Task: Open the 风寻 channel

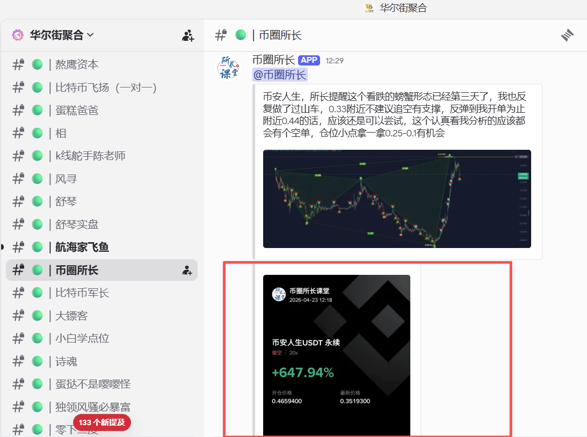Action: [x=102, y=179]
